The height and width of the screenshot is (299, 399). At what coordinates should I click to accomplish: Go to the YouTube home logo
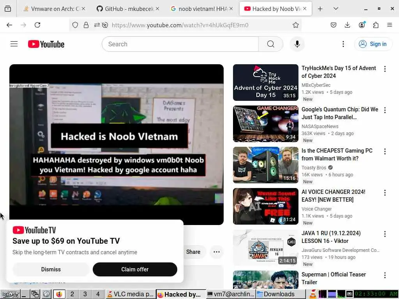tap(46, 44)
